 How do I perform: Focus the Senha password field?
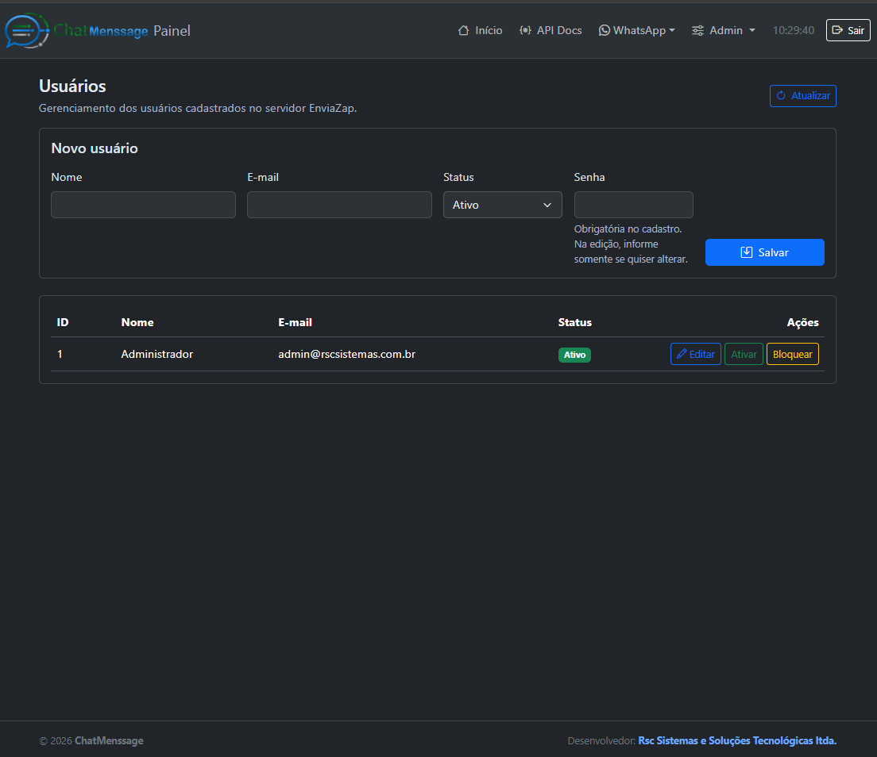pyautogui.click(x=634, y=205)
